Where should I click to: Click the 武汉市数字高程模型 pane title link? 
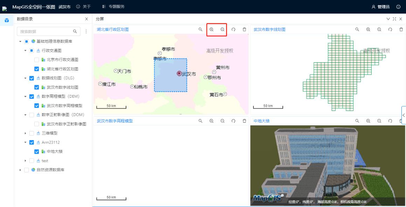coord(115,121)
